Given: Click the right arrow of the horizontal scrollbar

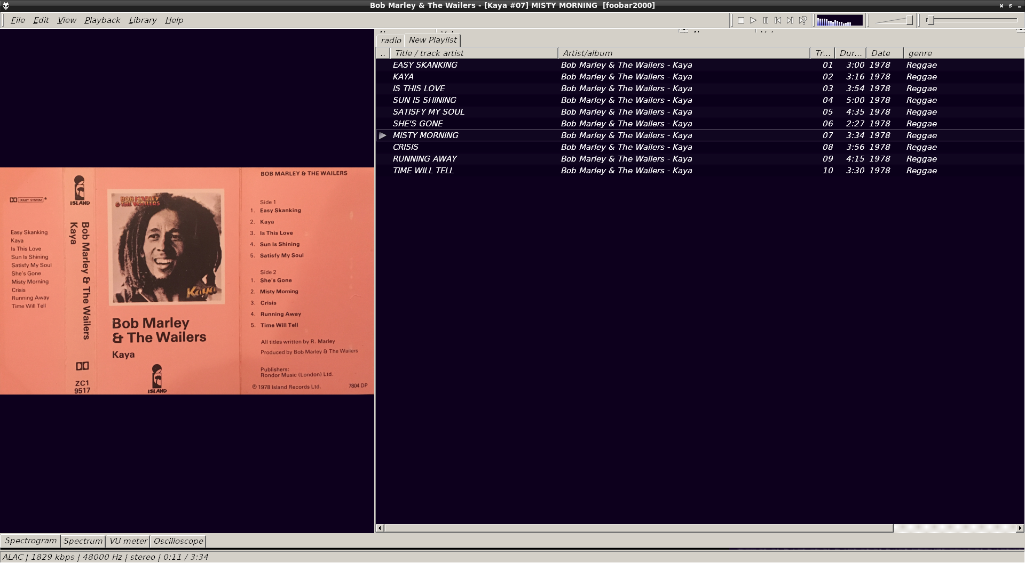Looking at the screenshot, I should point(1020,528).
